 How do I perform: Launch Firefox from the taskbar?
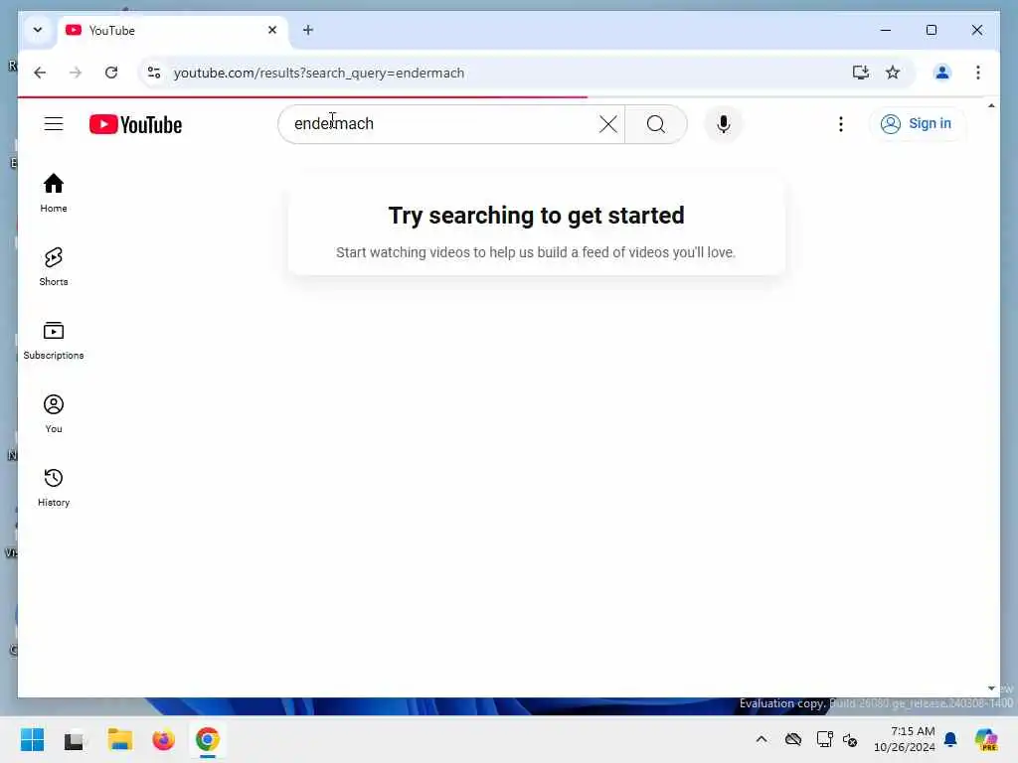click(163, 739)
